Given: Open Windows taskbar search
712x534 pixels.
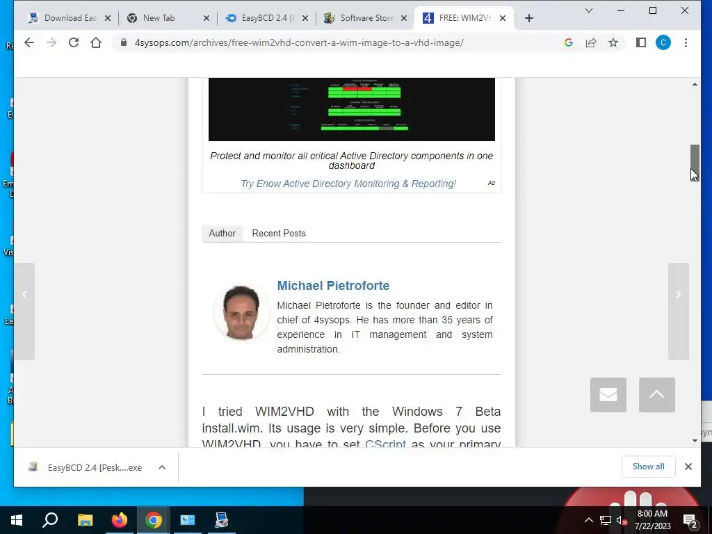Looking at the screenshot, I should coord(50,520).
